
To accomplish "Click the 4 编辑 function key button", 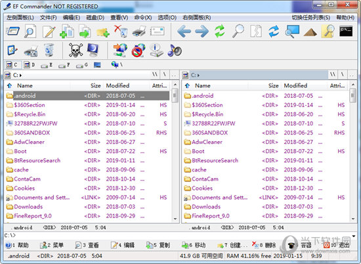I will [123, 245].
